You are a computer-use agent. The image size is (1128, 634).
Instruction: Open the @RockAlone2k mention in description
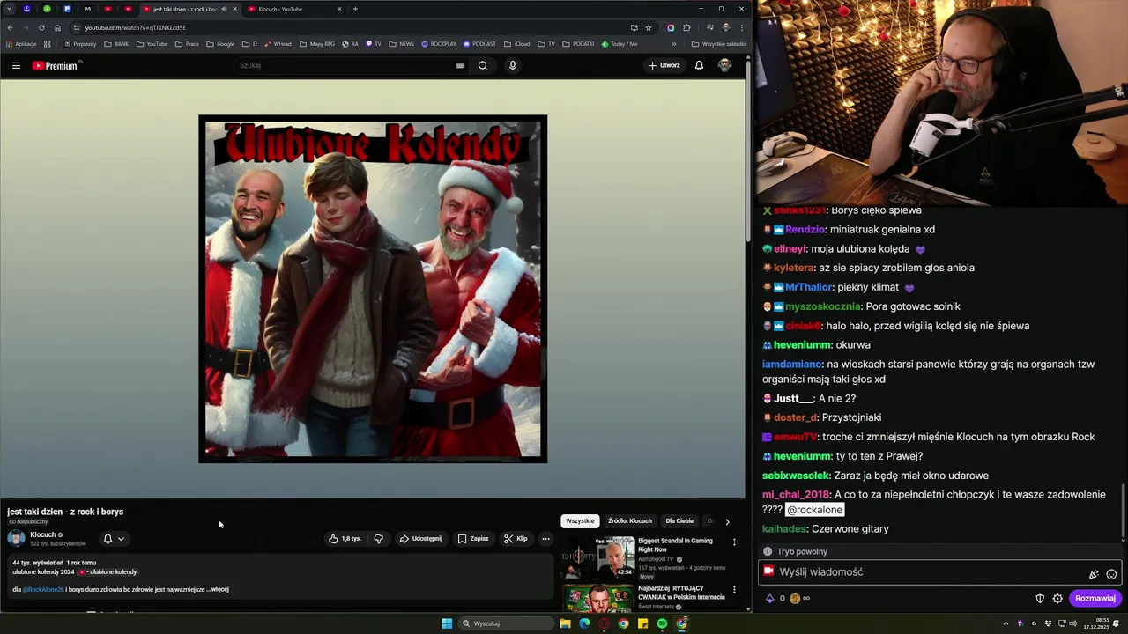[43, 589]
